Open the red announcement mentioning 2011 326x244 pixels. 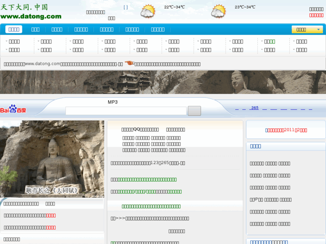[x=286, y=130]
